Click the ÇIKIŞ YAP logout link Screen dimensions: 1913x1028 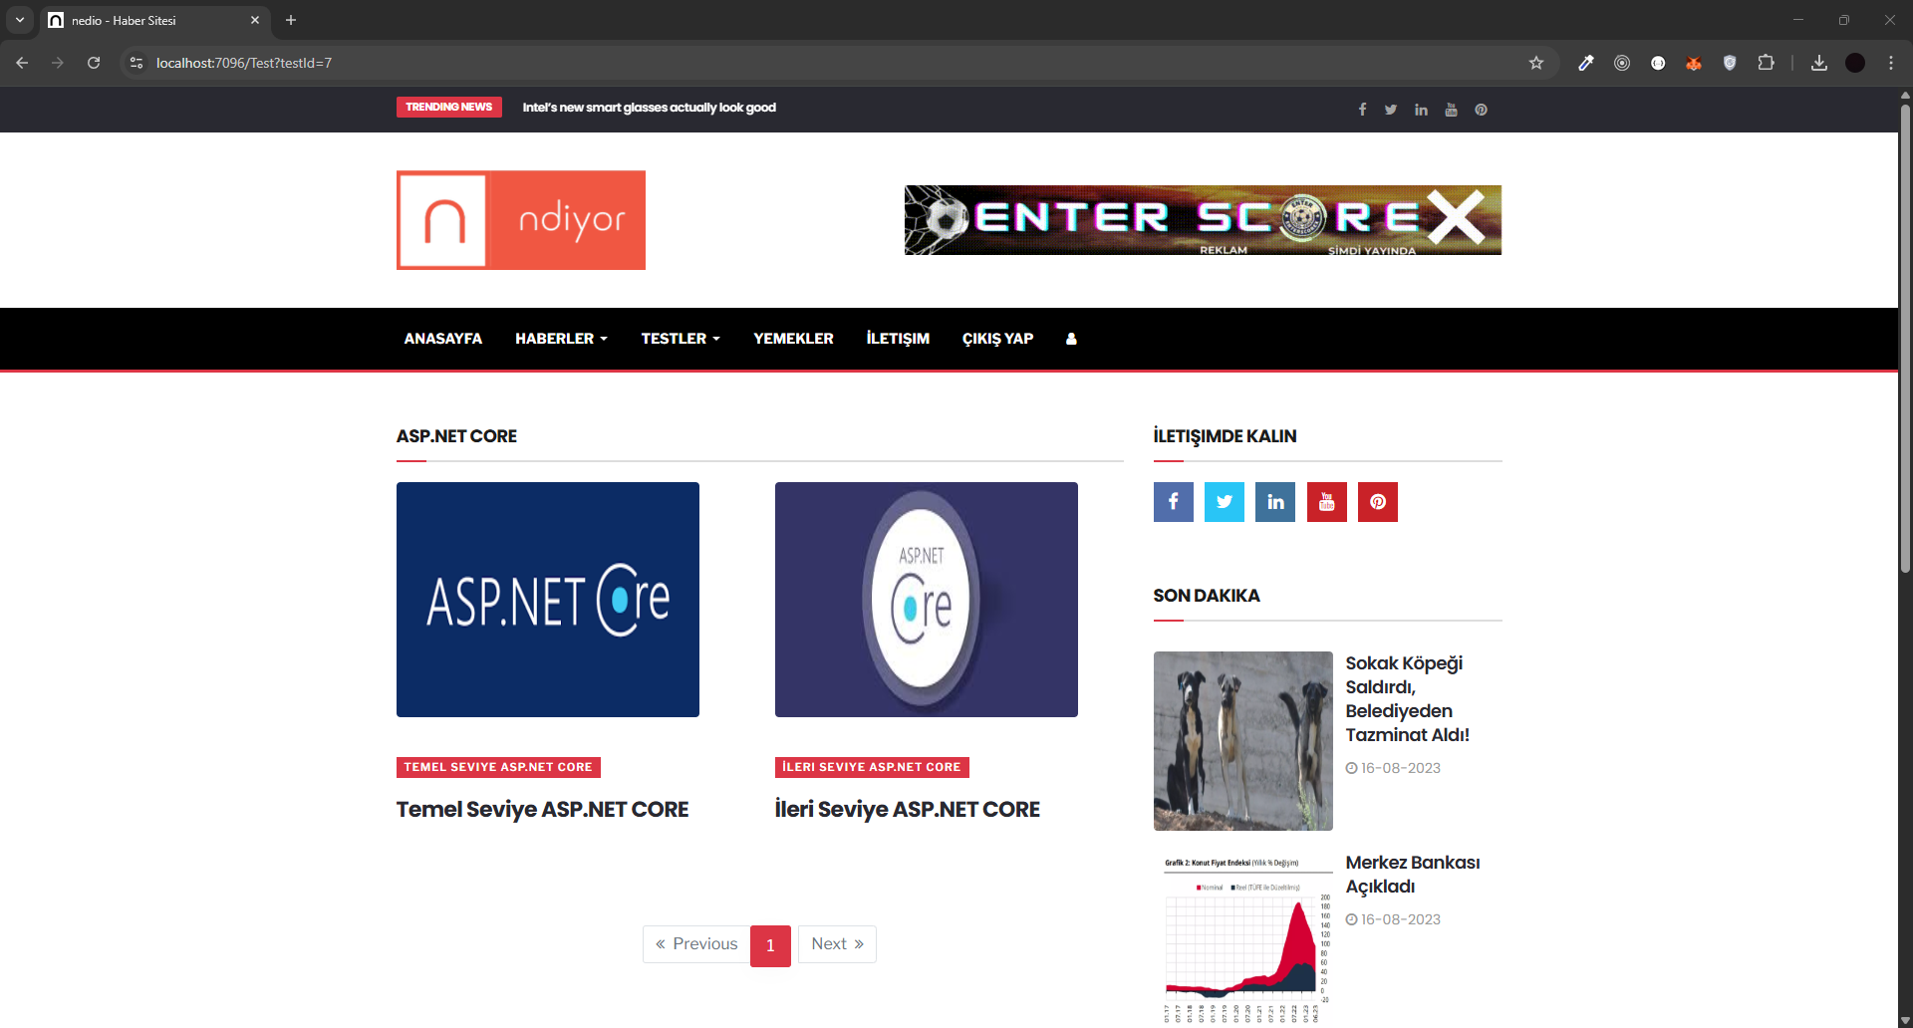[997, 339]
